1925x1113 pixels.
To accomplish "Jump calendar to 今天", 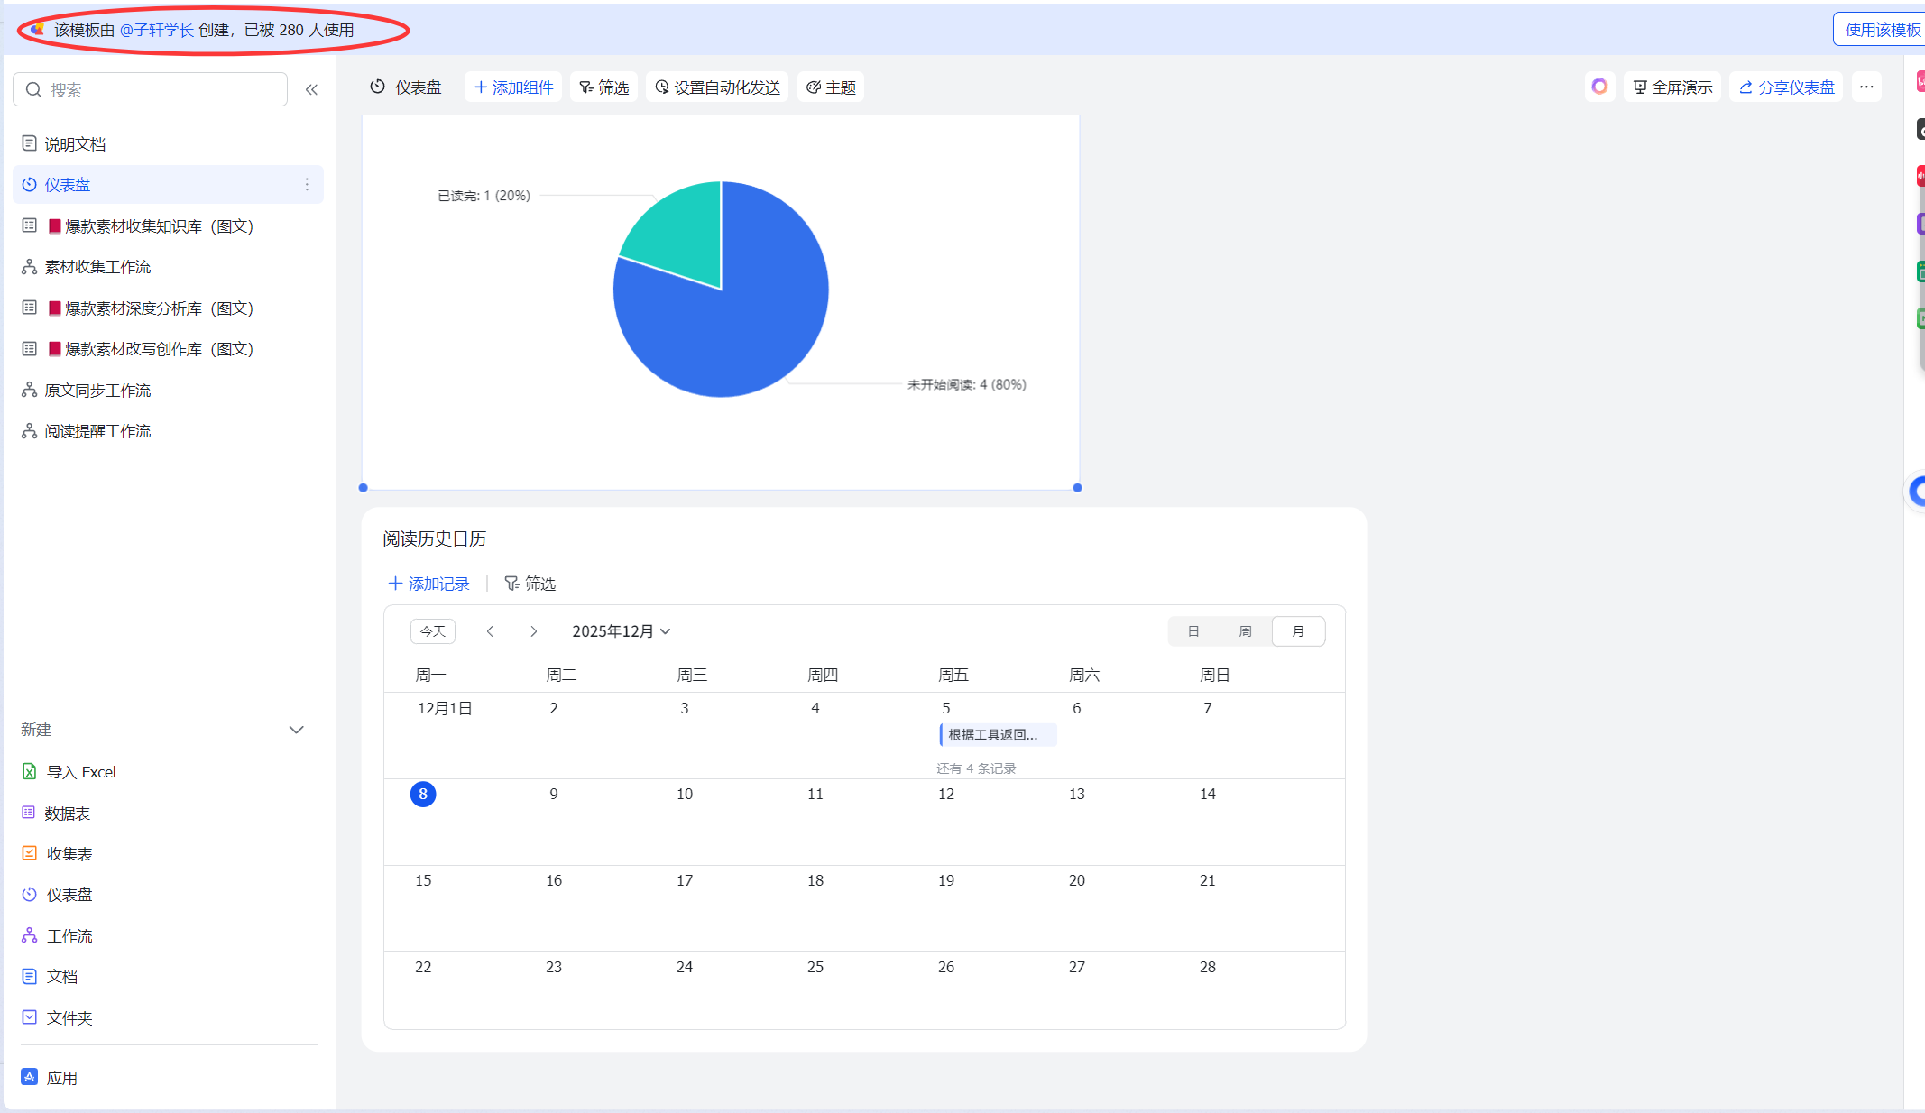I will coord(433,631).
